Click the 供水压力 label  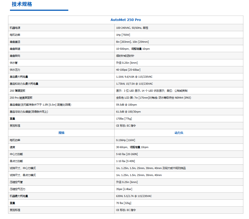15,70
